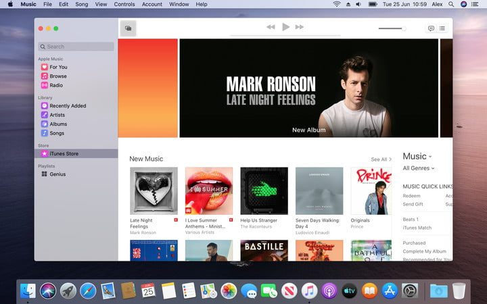Open Recently Added in the Library

point(67,105)
